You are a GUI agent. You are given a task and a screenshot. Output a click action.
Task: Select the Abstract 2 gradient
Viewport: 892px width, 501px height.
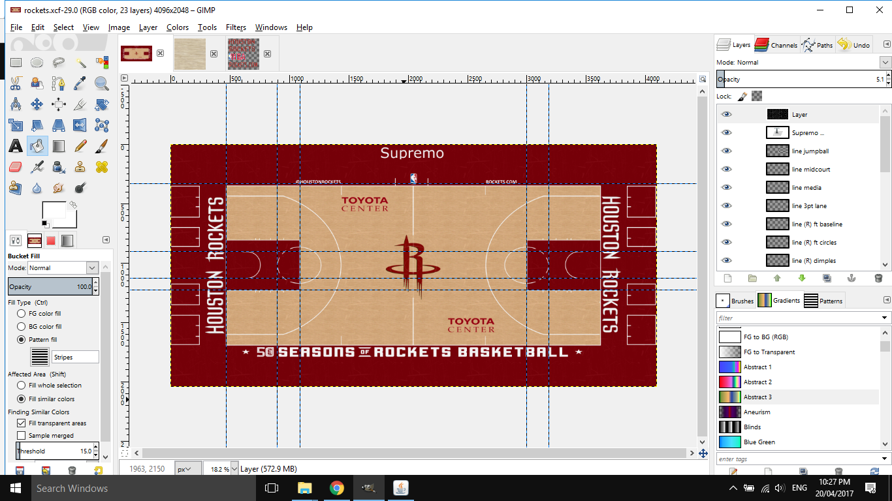click(798, 382)
